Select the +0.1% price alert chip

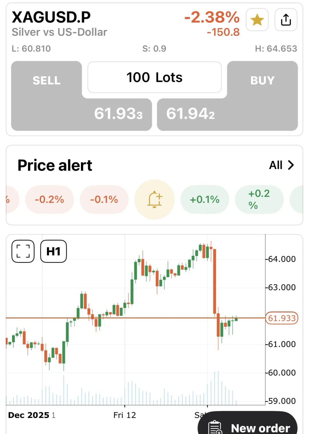[205, 199]
